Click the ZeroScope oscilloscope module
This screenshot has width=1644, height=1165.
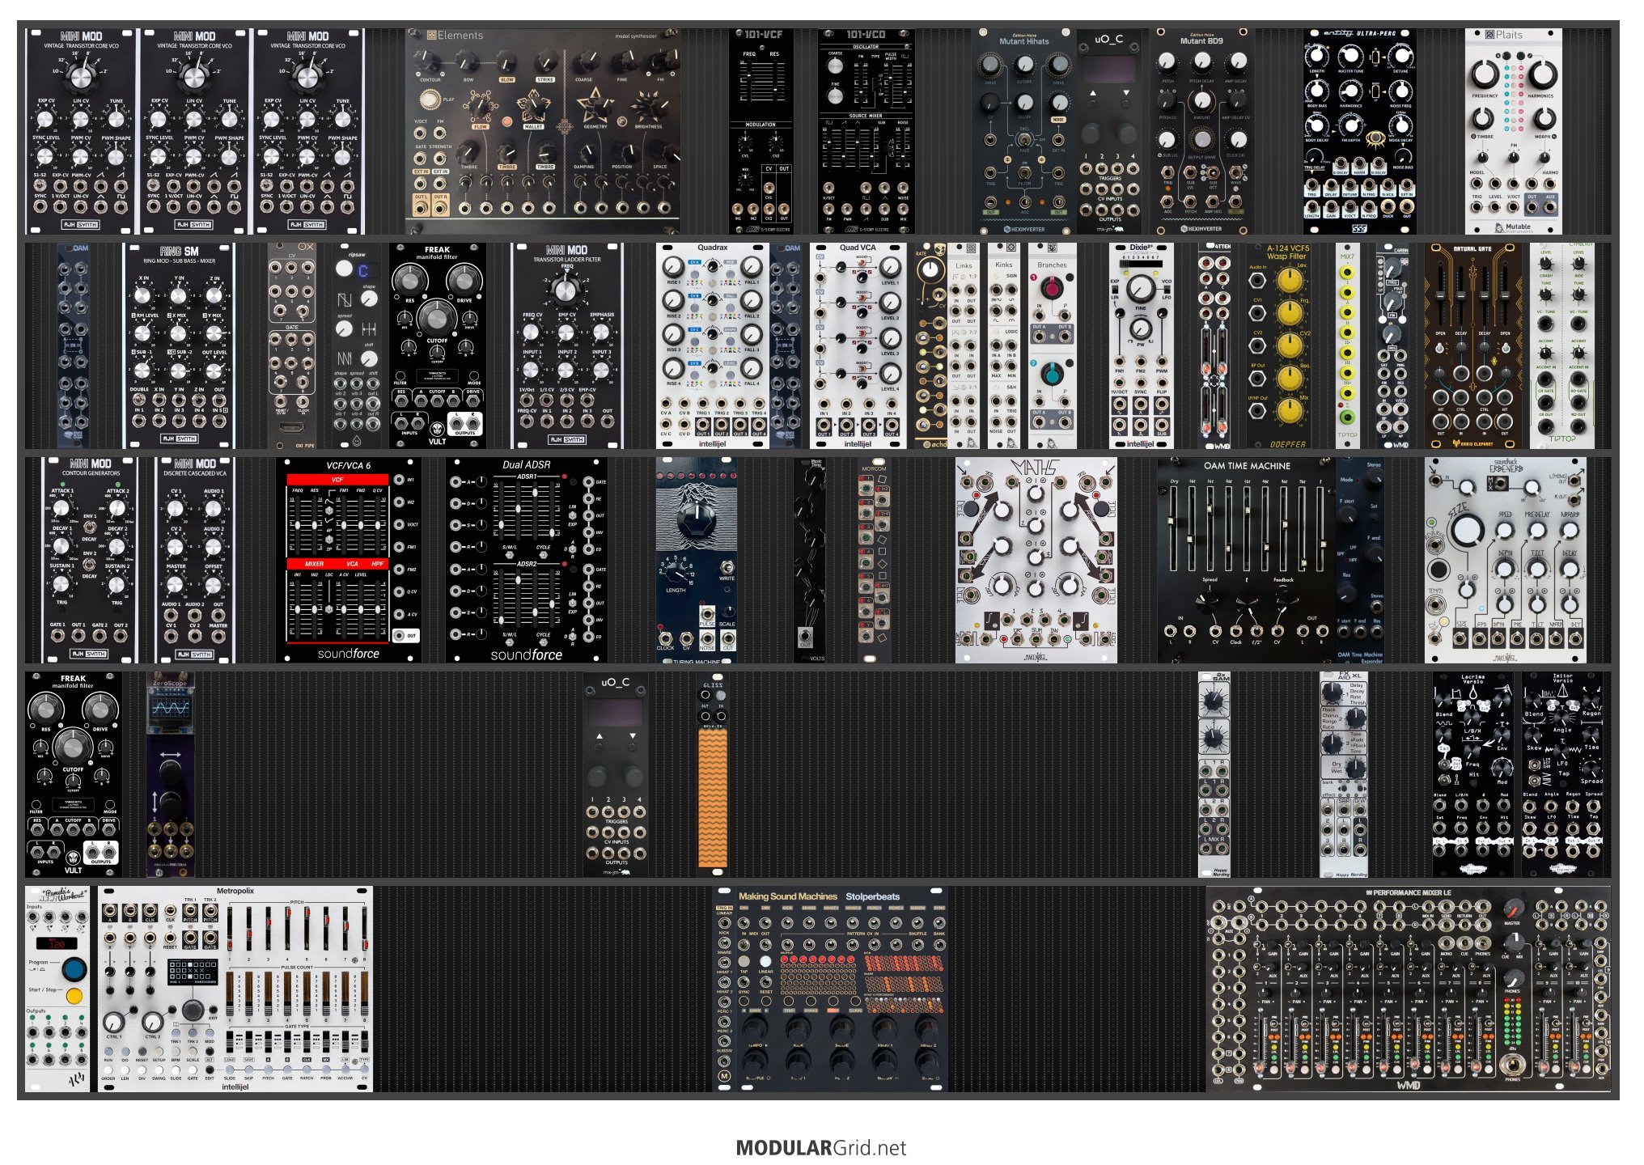point(171,774)
